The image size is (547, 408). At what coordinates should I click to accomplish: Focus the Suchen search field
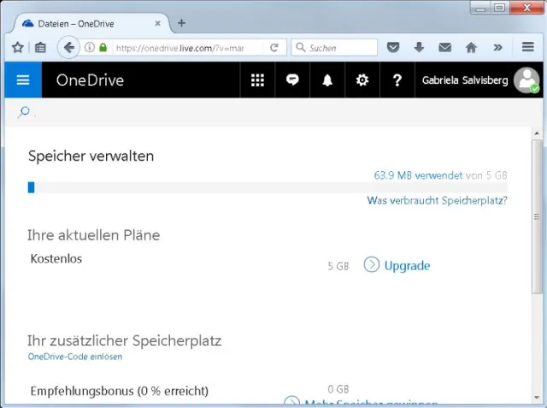coord(338,48)
